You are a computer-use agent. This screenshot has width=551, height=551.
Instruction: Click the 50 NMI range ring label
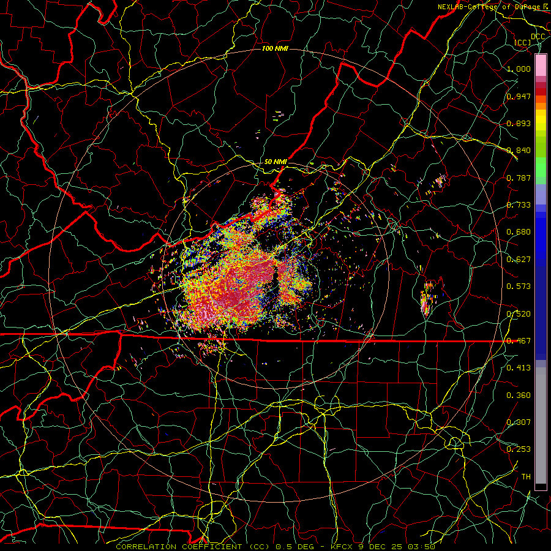[275, 162]
